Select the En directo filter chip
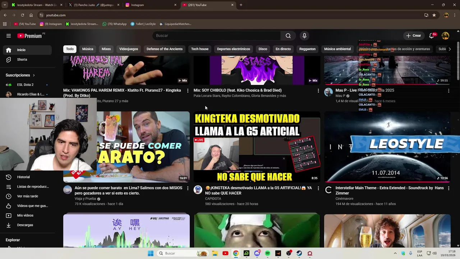 pos(283,49)
